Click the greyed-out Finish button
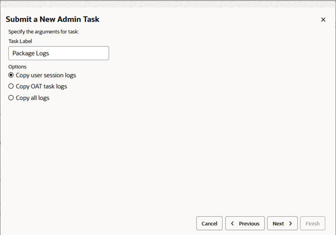 click(x=313, y=223)
